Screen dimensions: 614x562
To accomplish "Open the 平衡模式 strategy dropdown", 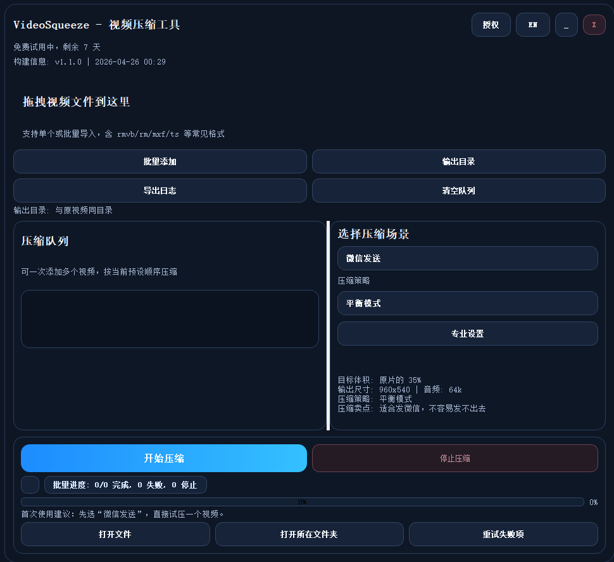I will pos(468,303).
